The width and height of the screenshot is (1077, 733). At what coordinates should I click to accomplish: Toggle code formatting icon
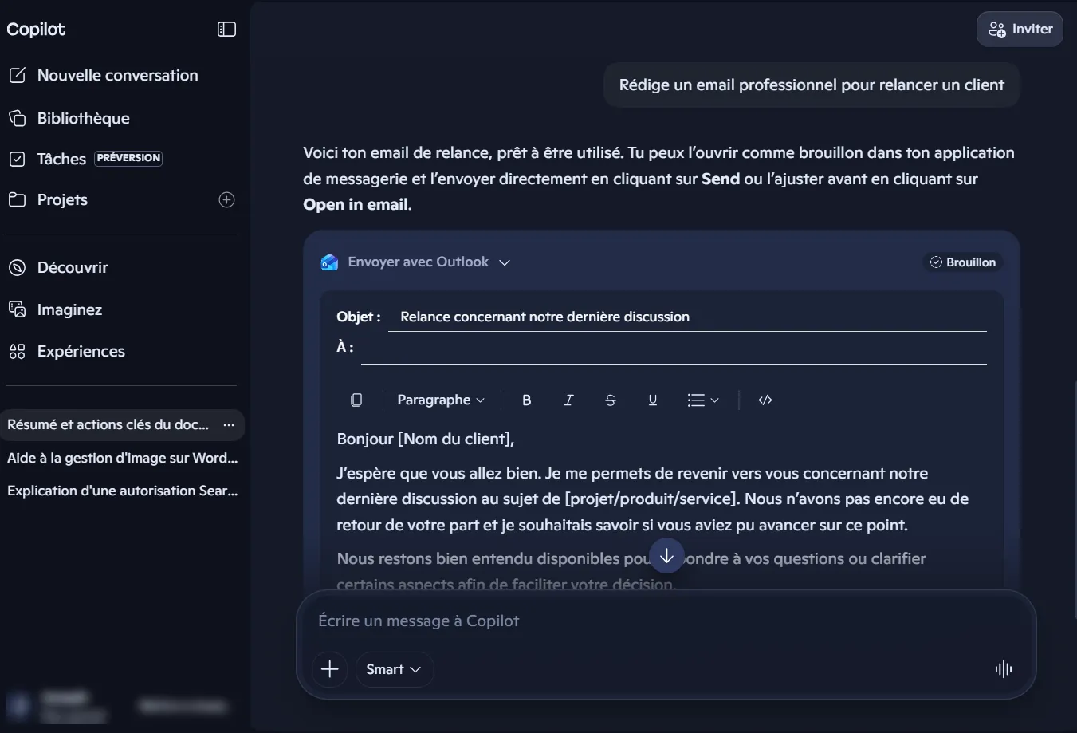pyautogui.click(x=765, y=400)
